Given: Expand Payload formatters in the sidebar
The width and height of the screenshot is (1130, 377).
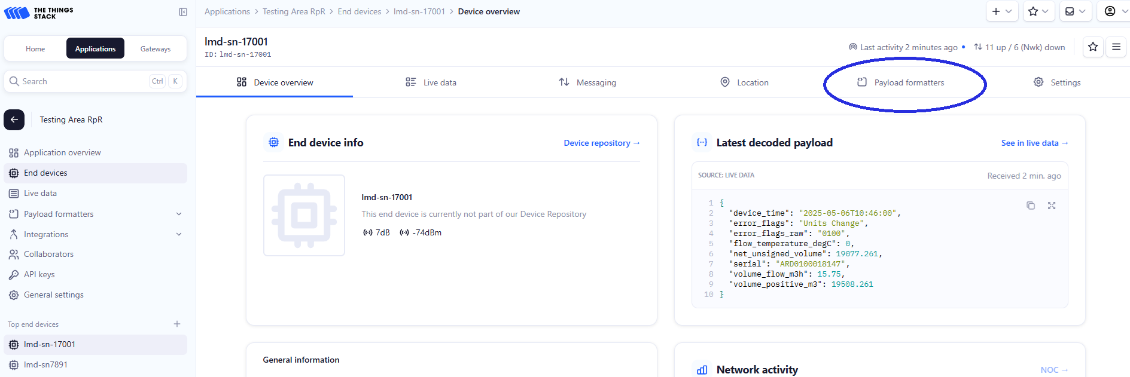Looking at the screenshot, I should tap(179, 214).
